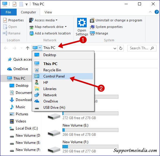160x156 pixels.
Task: Click the up arrow navigation icon
Action: pyautogui.click(x=28, y=48)
